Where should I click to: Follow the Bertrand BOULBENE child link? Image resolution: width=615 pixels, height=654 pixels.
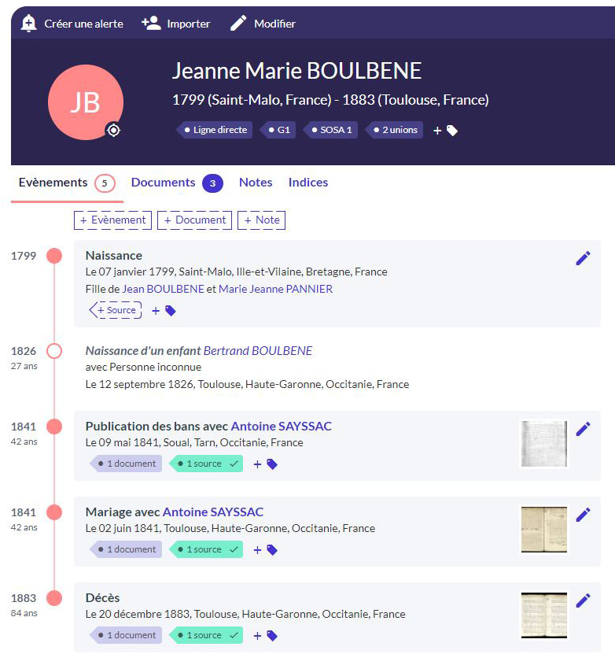click(258, 351)
